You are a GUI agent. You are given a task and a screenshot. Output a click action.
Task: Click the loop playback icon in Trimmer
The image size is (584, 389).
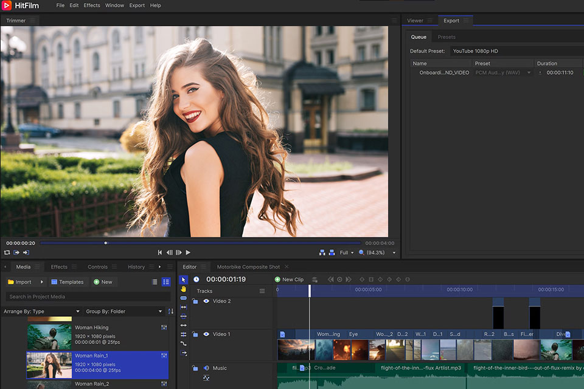[x=7, y=252]
